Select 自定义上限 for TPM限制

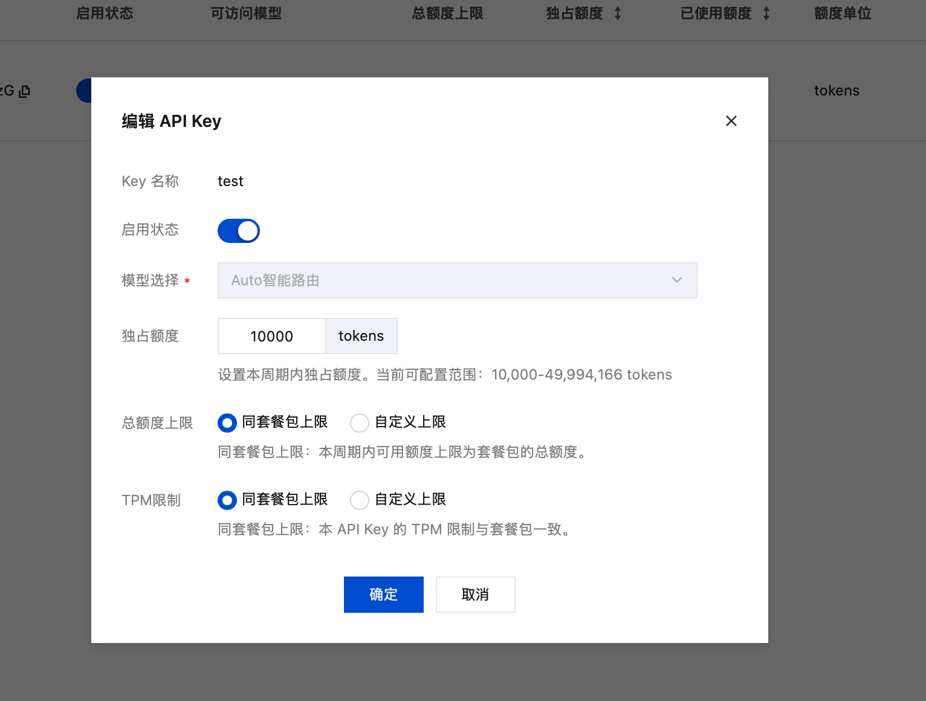click(360, 500)
